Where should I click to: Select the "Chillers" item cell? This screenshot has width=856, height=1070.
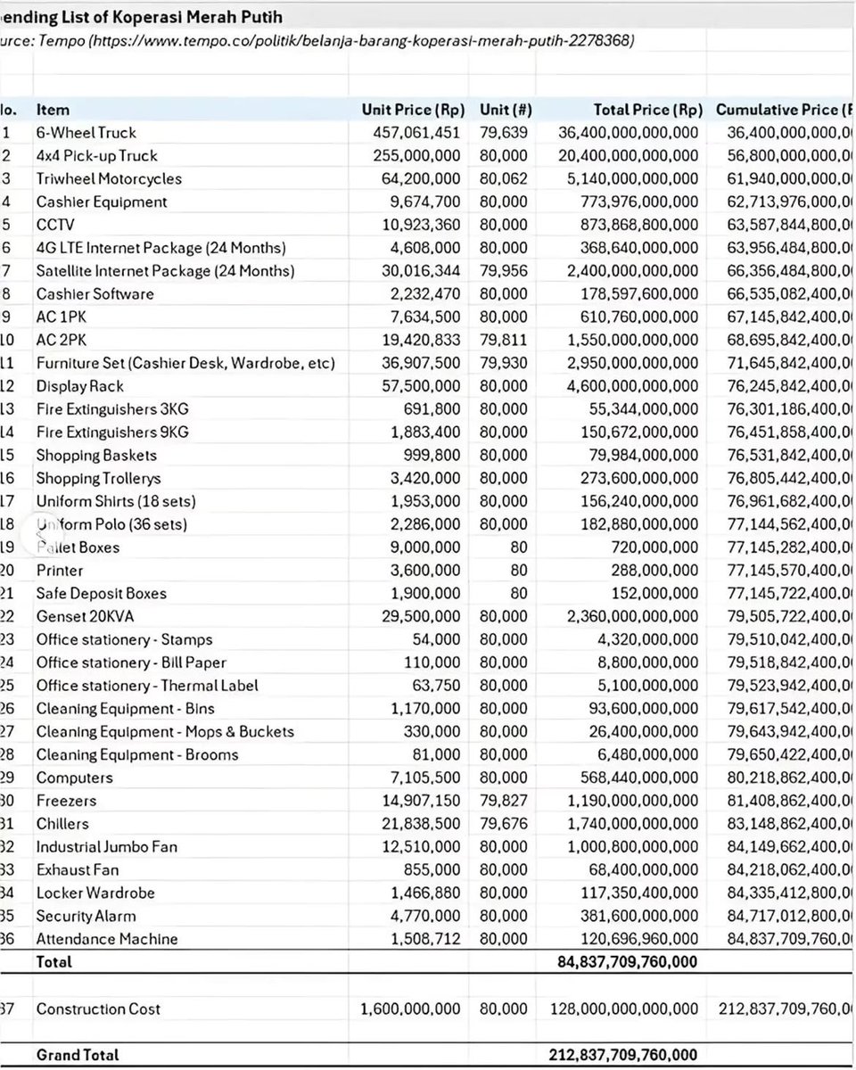63,825
